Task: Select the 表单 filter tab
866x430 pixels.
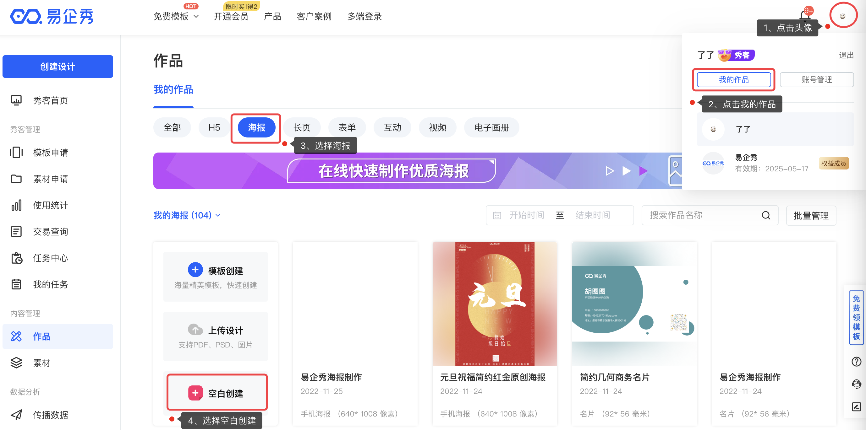Action: click(347, 127)
